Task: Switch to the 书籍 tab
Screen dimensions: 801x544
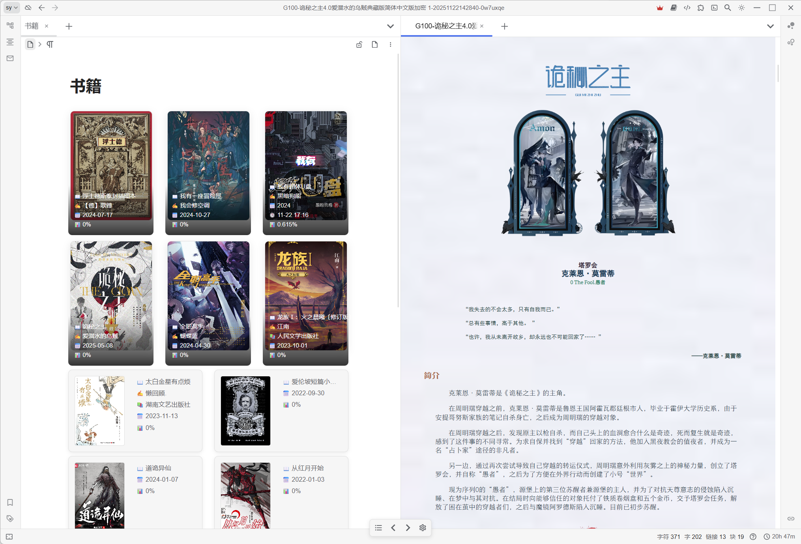Action: coord(32,26)
